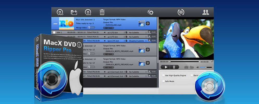259x104 pixels.
Task: Click the snapshot camera icon under preview
Action: tap(186, 67)
